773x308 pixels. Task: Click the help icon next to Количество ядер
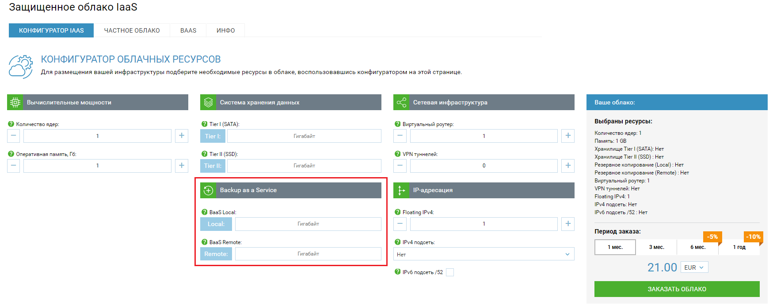point(11,124)
